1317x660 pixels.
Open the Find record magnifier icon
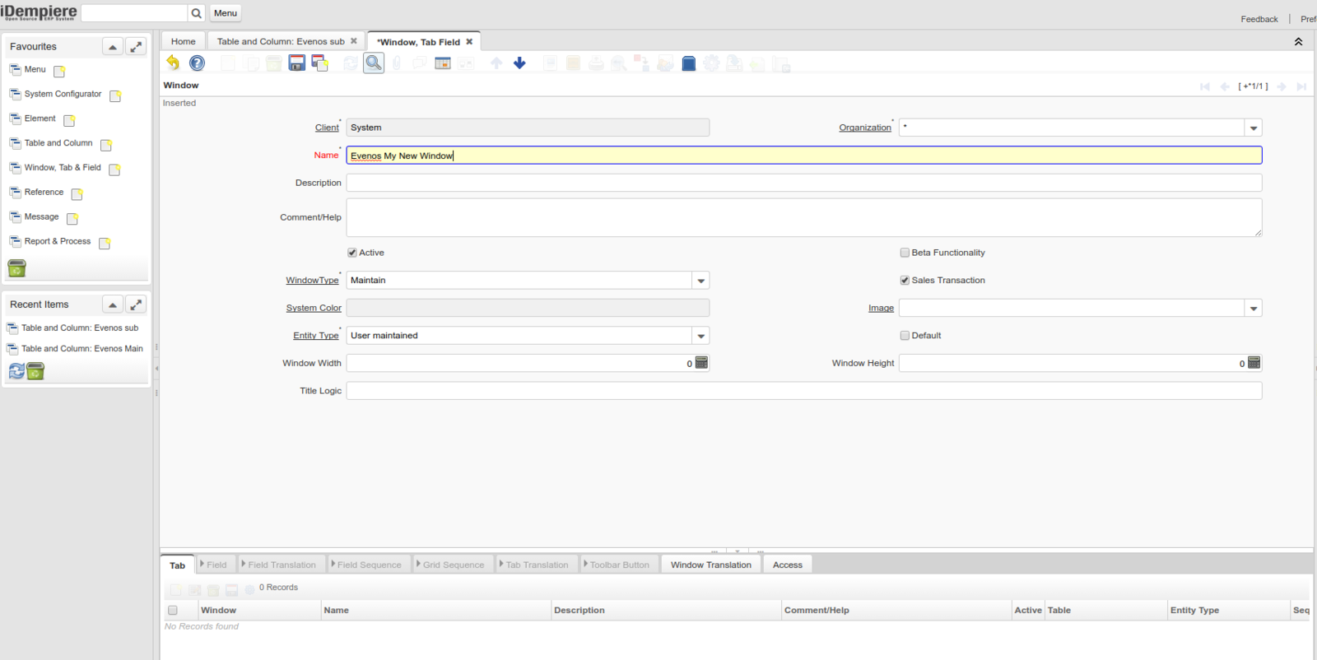tap(374, 63)
